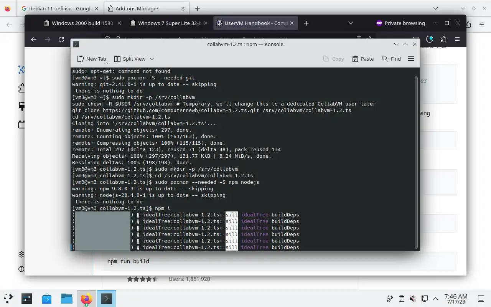Open private Firefox window application menu
Viewport: 491px width, 307px height.
457,39
